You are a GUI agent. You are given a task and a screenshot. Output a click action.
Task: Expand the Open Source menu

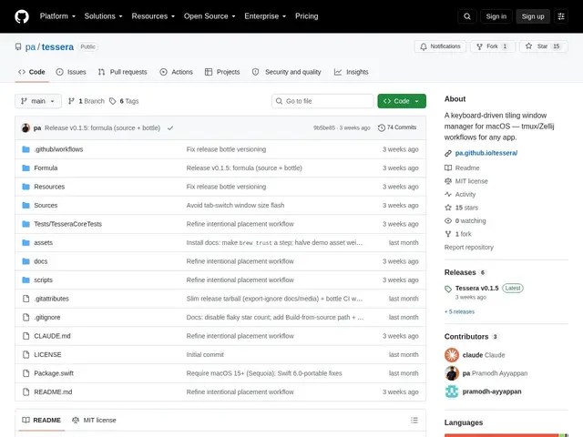pyautogui.click(x=210, y=16)
